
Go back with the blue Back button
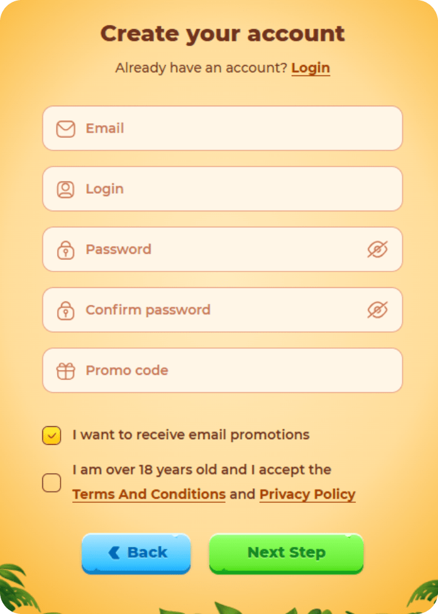click(136, 553)
